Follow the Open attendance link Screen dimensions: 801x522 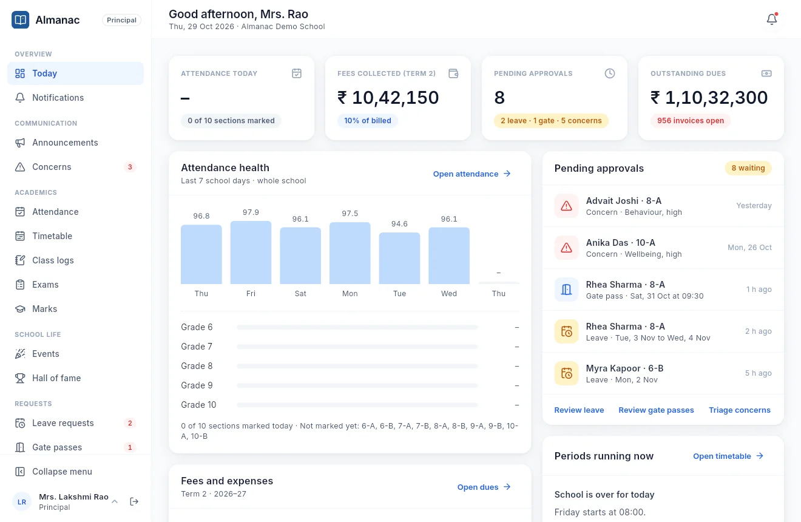pos(472,174)
